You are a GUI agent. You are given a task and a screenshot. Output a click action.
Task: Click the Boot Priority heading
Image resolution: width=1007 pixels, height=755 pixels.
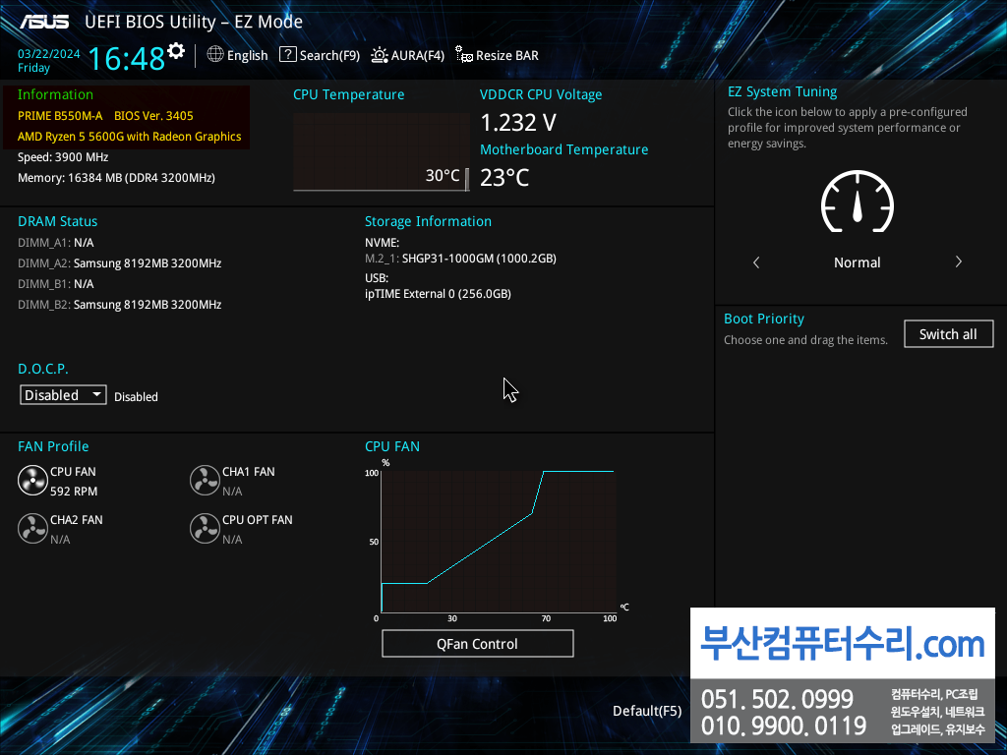tap(763, 319)
